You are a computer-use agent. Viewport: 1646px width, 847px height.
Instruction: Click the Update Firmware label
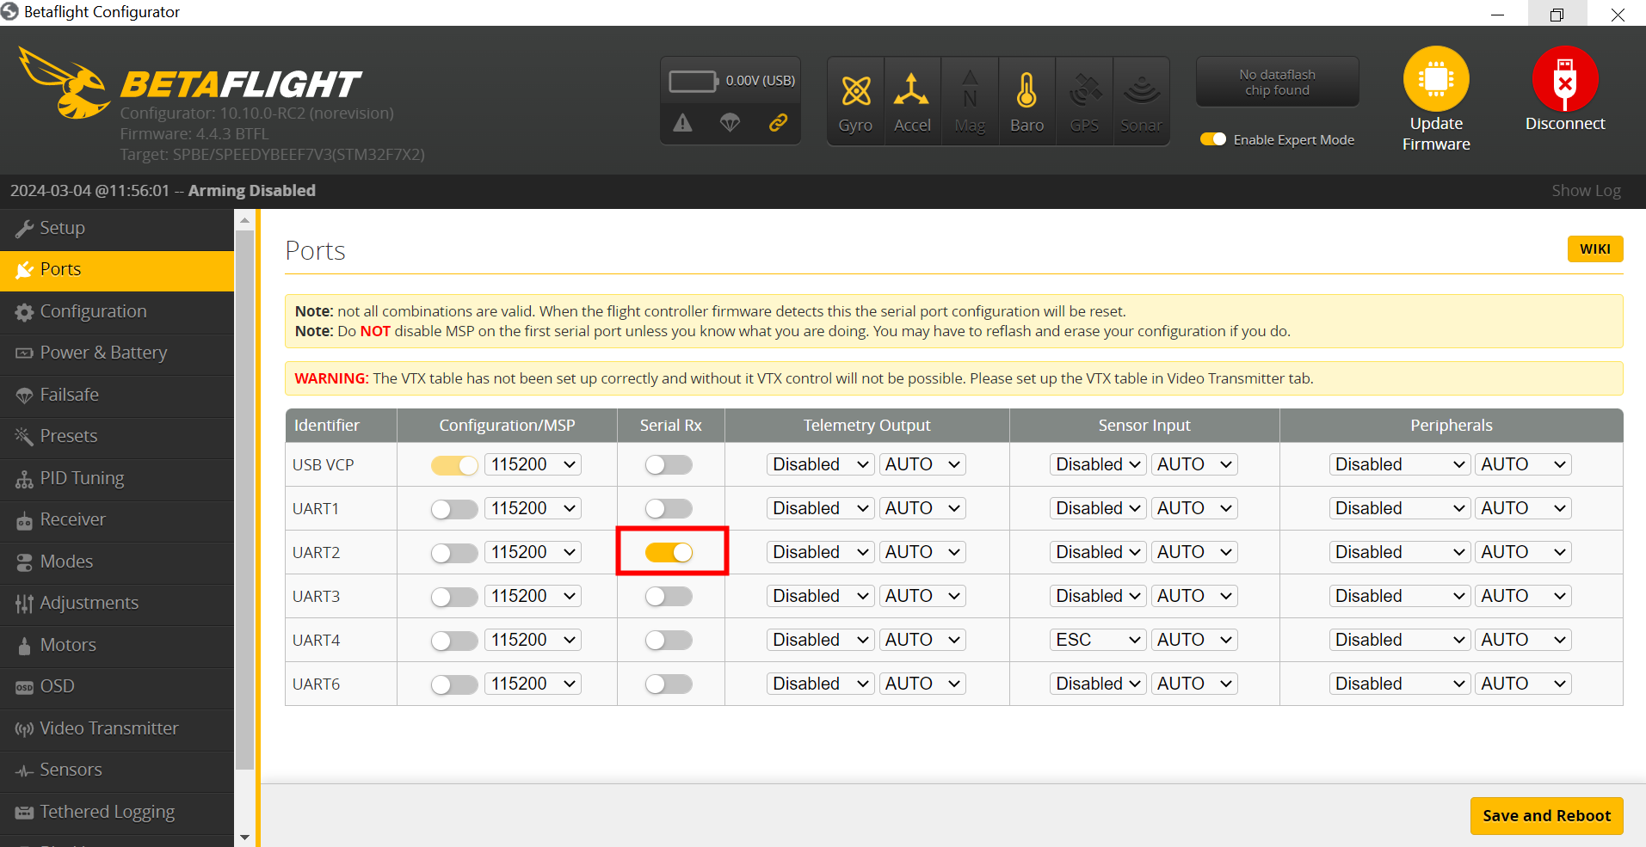click(x=1436, y=134)
